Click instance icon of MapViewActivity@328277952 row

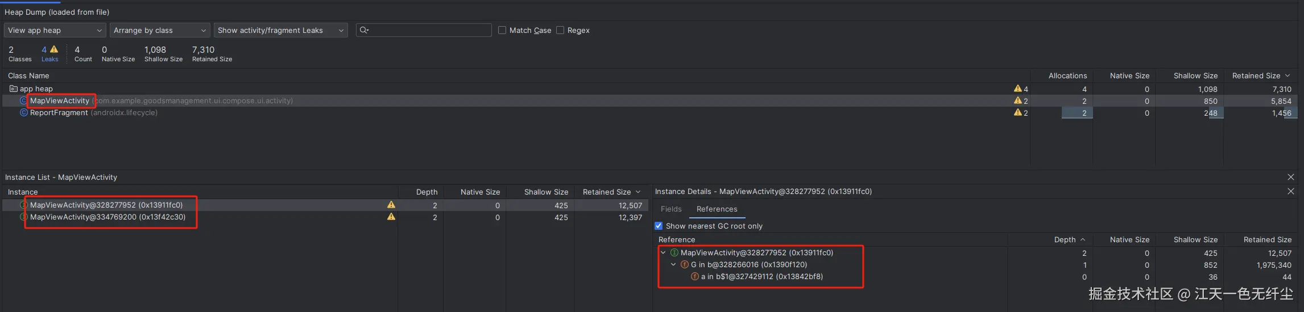pos(24,205)
